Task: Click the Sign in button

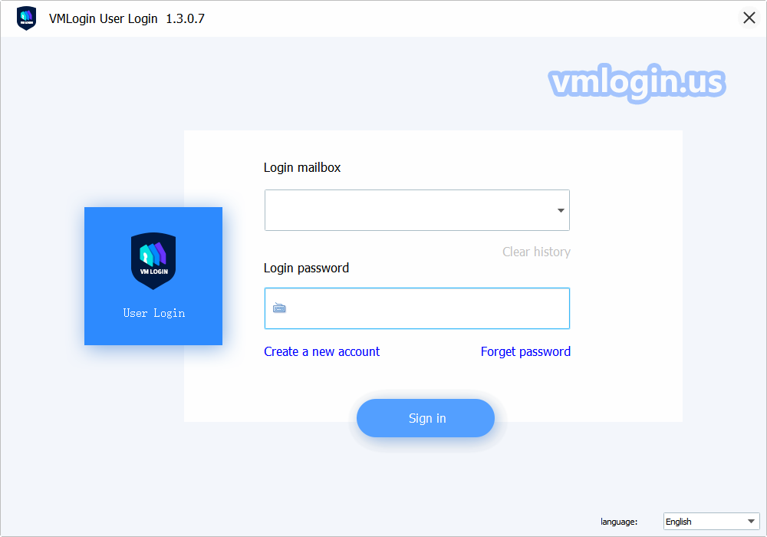Action: (426, 418)
